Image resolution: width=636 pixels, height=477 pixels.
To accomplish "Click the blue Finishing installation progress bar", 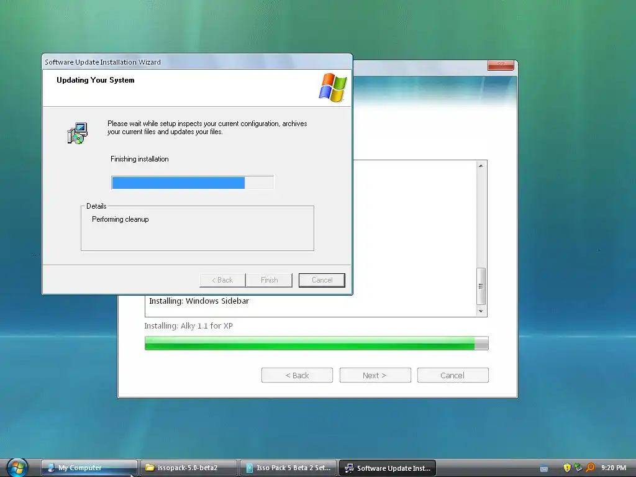I will (193, 183).
